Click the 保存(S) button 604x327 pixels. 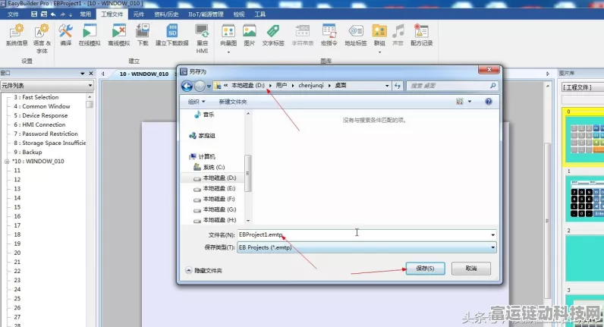(425, 269)
